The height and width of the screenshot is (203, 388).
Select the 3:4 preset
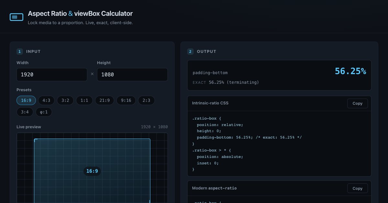click(25, 112)
